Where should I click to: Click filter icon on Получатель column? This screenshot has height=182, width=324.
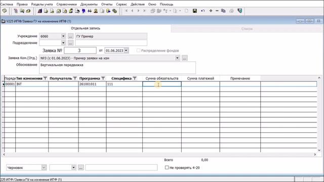75,78
